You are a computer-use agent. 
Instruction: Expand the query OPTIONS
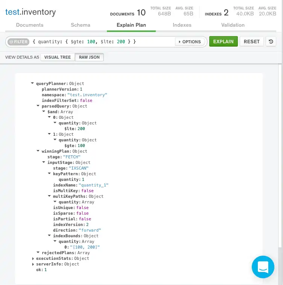pyautogui.click(x=190, y=42)
